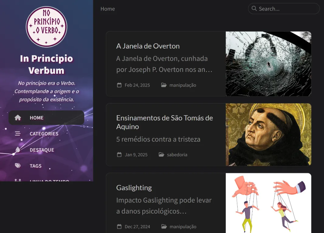This screenshot has height=233, width=324.
Task: Select the home icon in the sidebar
Action: point(18,117)
